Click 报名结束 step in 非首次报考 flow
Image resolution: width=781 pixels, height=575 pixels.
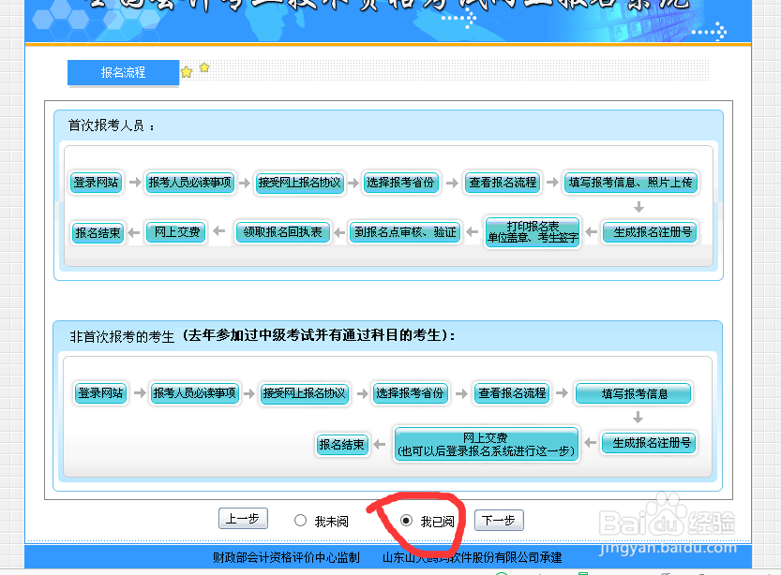tap(342, 444)
